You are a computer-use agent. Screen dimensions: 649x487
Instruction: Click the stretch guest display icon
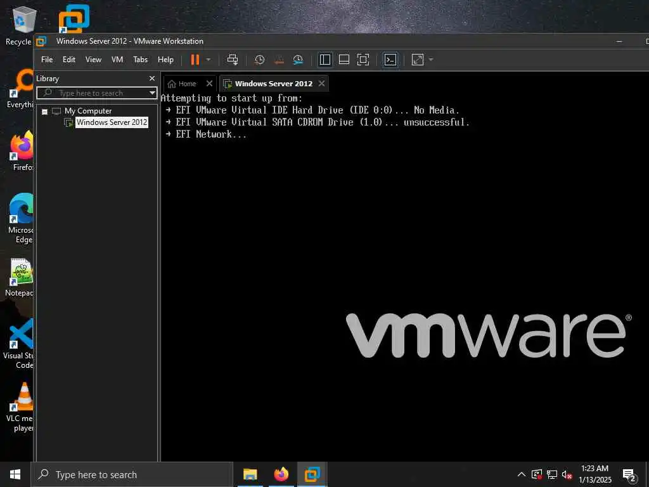point(418,60)
